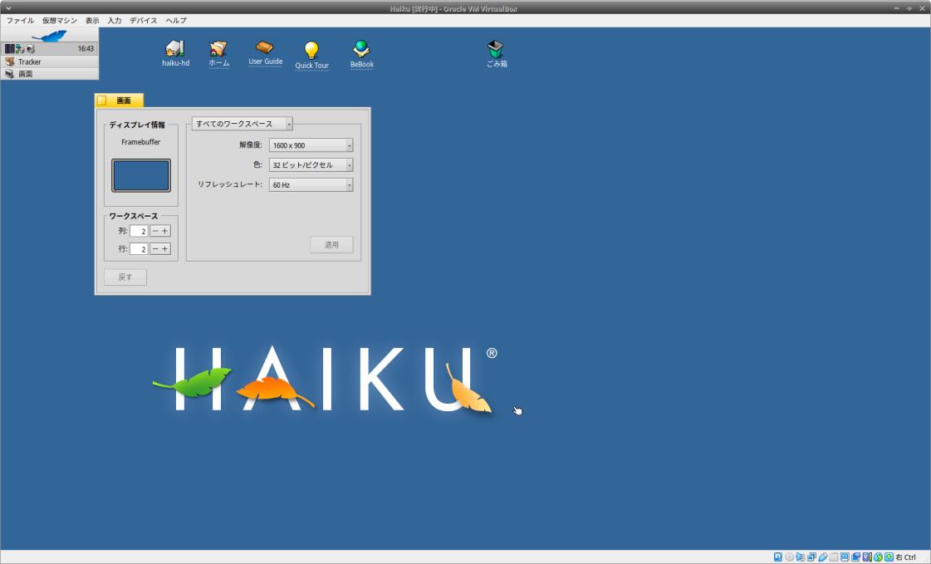Image resolution: width=931 pixels, height=564 pixels.
Task: Decrease the 行 workspace rows with the minus button
Action: point(155,248)
